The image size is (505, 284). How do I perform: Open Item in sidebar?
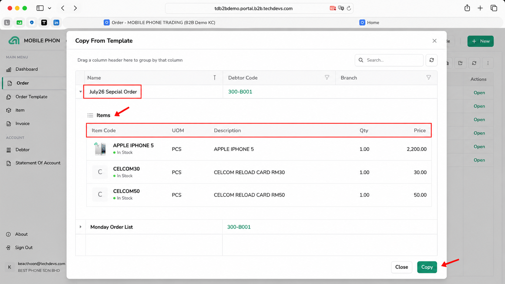pos(20,110)
